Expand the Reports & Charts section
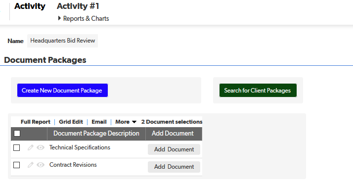 click(83, 18)
